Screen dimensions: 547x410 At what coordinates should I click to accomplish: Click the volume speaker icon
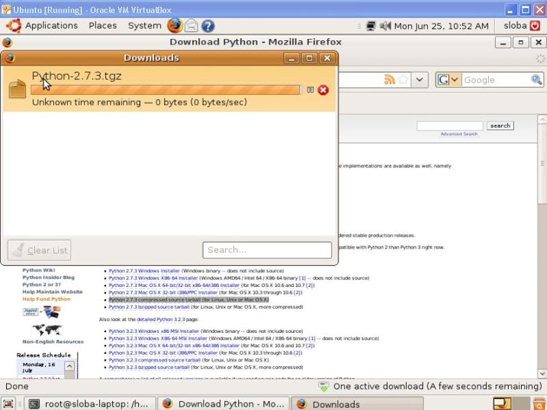click(385, 26)
